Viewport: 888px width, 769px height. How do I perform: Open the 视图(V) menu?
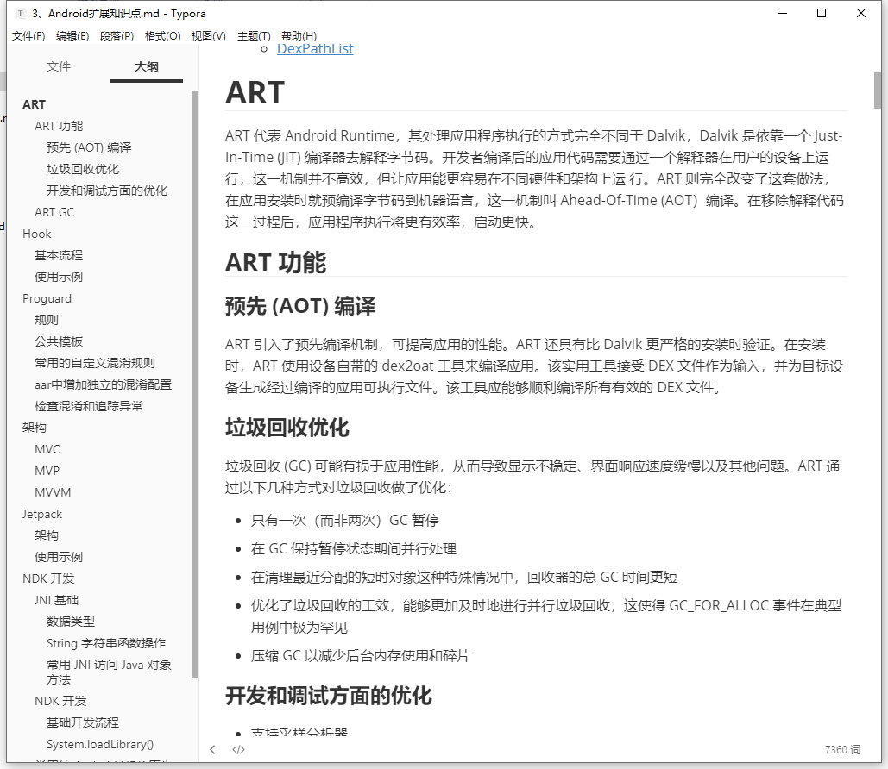tap(209, 36)
